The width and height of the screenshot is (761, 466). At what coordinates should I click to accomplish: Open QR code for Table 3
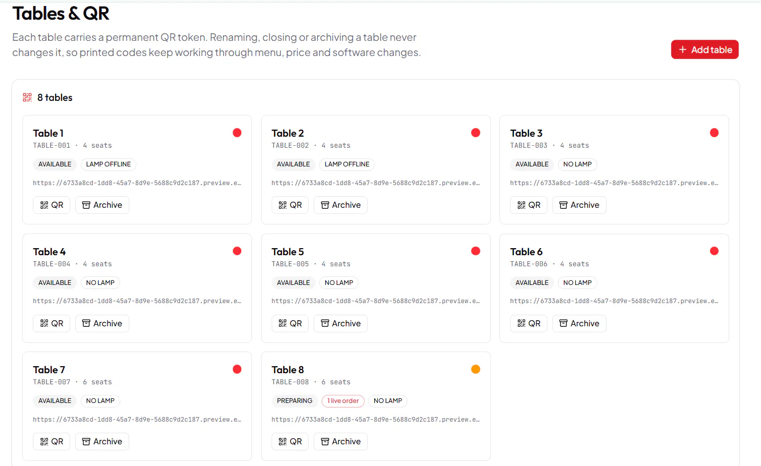coord(529,205)
